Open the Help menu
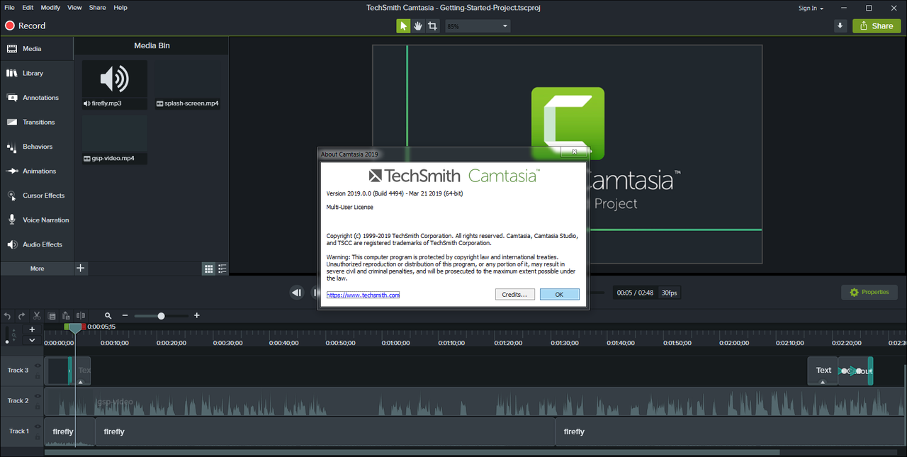 coord(120,8)
